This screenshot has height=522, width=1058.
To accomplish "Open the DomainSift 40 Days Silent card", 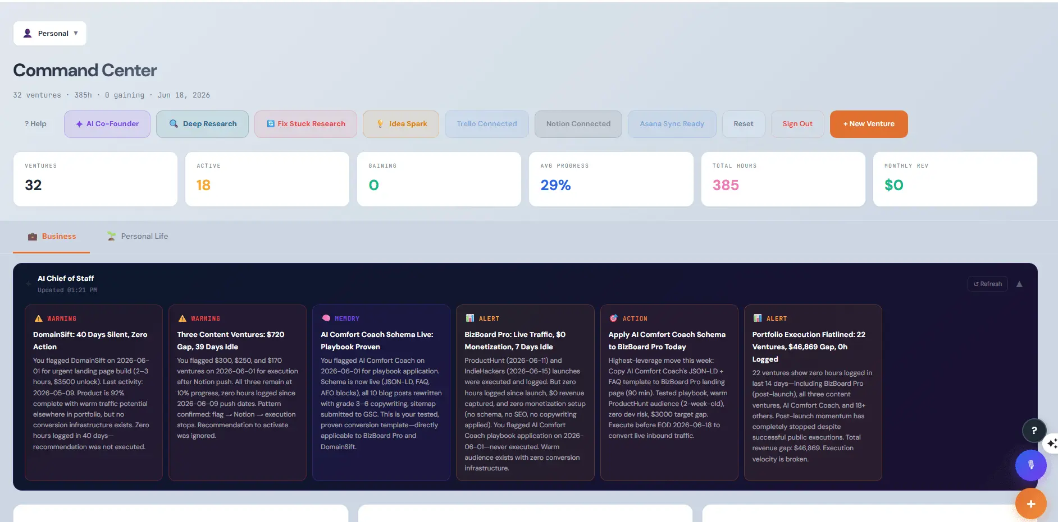I will (x=94, y=392).
